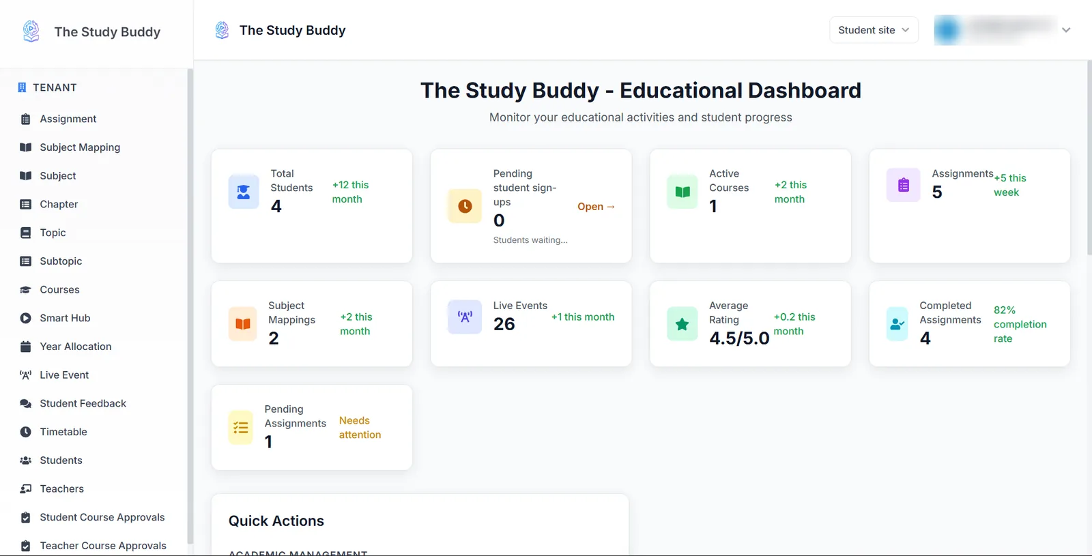Click the Active Courses green book icon
The width and height of the screenshot is (1092, 556).
[x=682, y=192]
